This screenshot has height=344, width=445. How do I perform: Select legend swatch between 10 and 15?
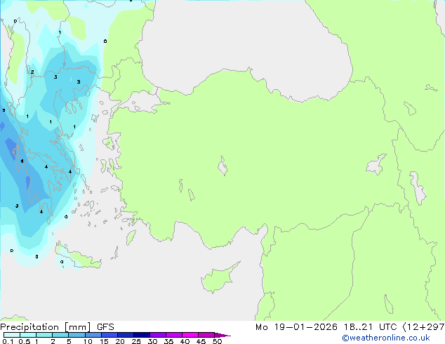[x=93, y=335]
